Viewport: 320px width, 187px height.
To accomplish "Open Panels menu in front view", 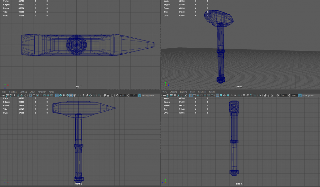I will pos(51,92).
